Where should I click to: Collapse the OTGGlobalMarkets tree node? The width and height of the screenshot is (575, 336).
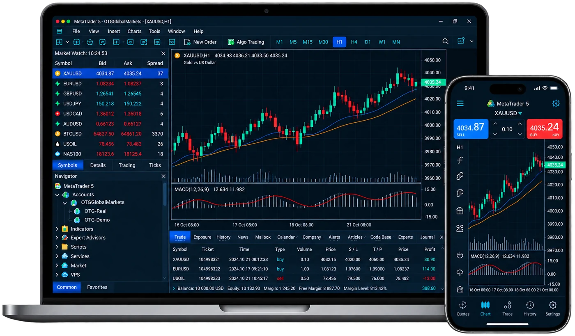click(65, 203)
